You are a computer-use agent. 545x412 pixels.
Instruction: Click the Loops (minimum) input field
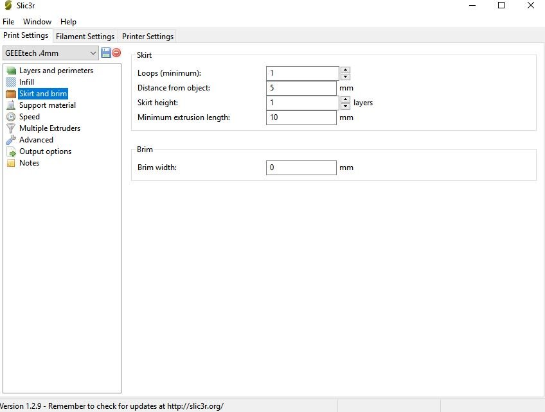[x=303, y=73]
